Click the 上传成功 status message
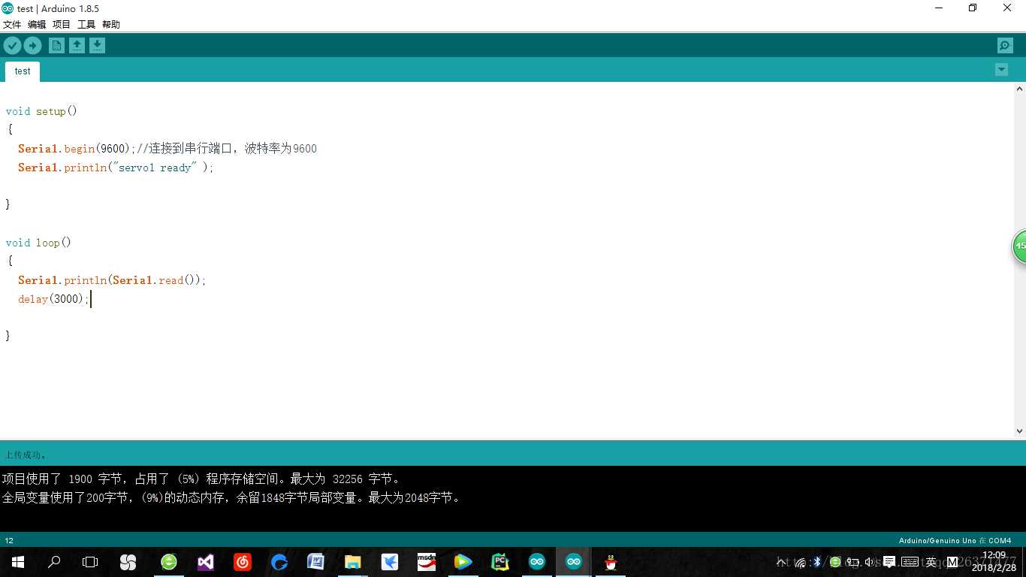 tap(26, 455)
